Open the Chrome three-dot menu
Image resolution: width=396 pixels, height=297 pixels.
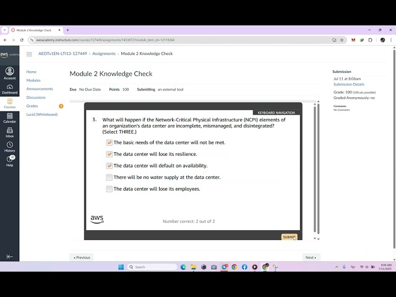391,40
